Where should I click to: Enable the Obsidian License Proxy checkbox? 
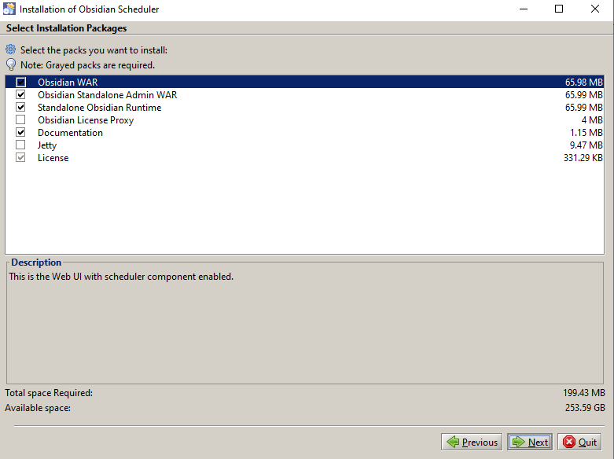[x=20, y=119]
